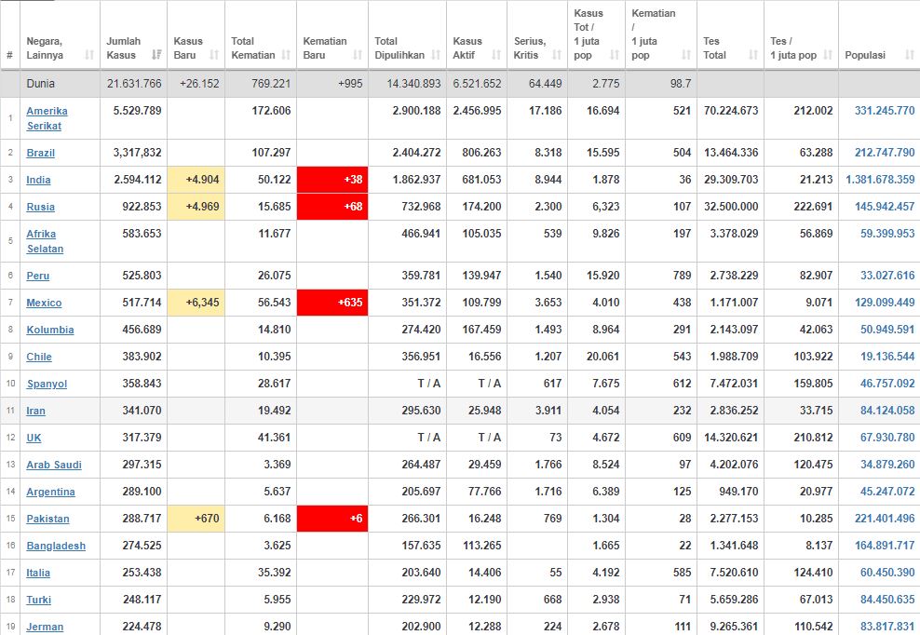Select Rusia new deaths cell +68
Viewport: 920px width, 635px height.
332,207
